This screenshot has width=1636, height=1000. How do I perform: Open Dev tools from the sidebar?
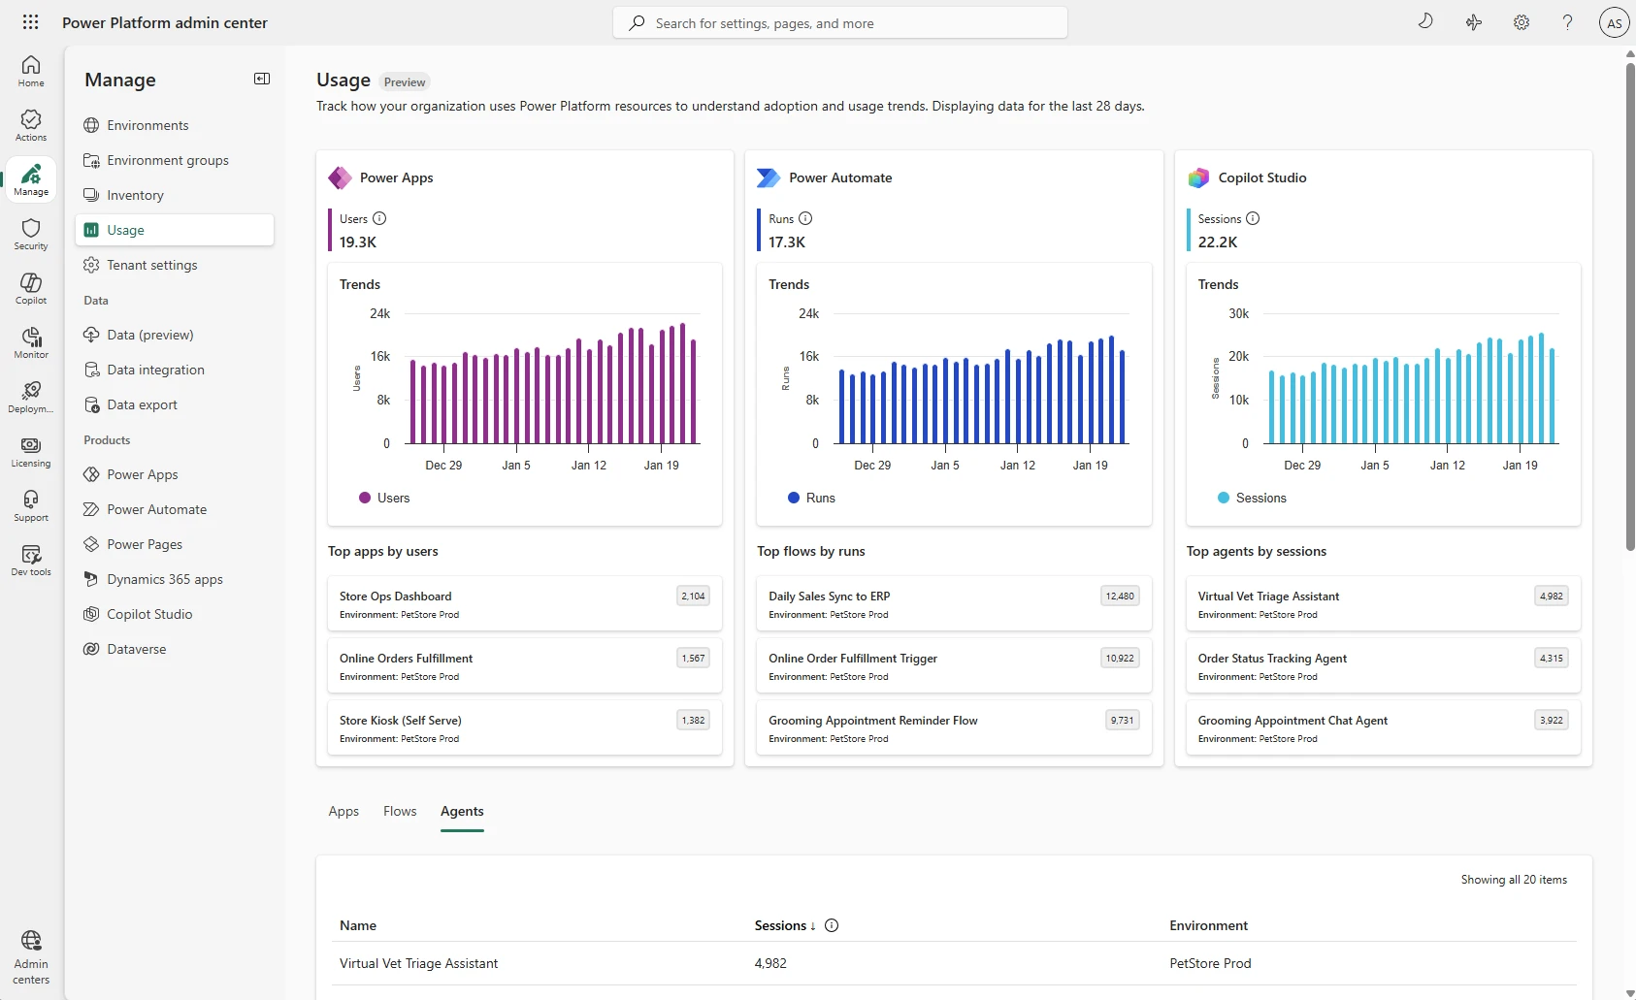pos(30,558)
